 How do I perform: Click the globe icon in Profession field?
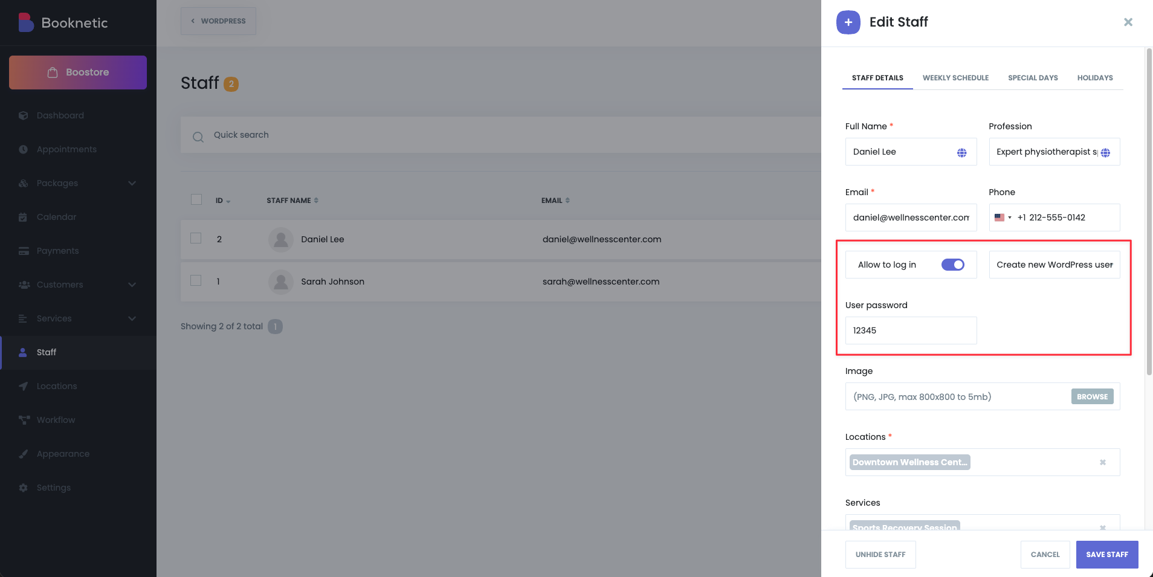click(x=1105, y=153)
